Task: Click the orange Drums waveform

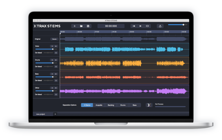Action: [124, 63]
